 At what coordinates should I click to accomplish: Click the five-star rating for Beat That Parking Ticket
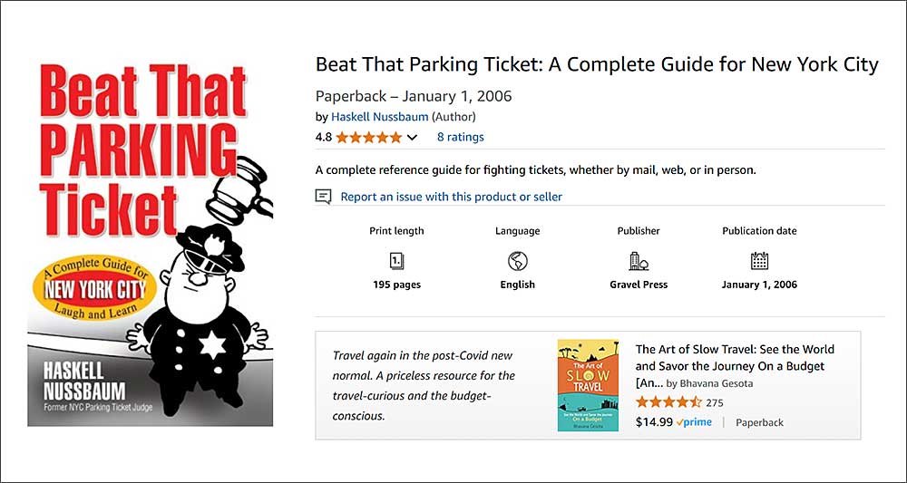[368, 138]
